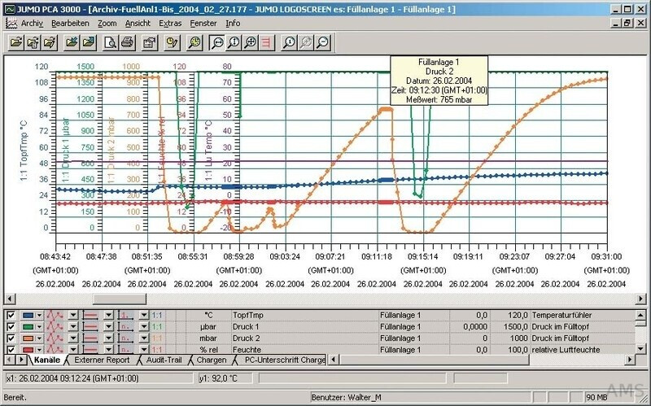The image size is (651, 406).
Task: Open the Extras menu
Action: [x=170, y=24]
